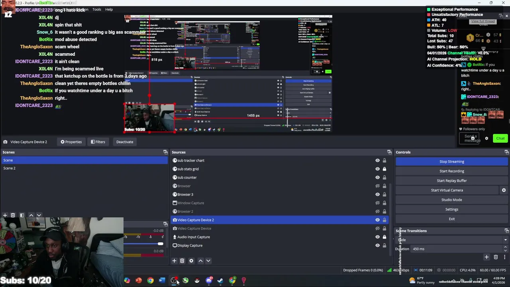510x287 pixels.
Task: Undock the Audio Mixer panel
Action: click(x=165, y=224)
